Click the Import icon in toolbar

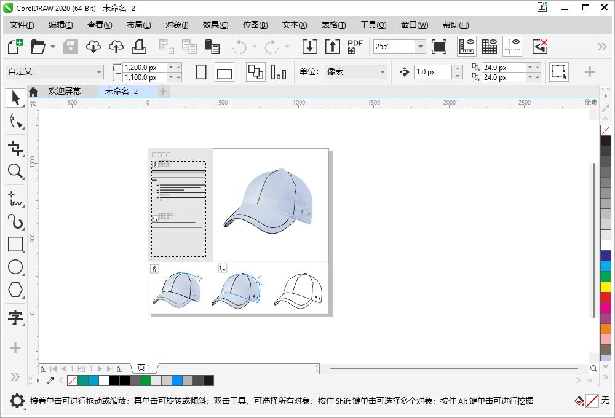[x=309, y=47]
